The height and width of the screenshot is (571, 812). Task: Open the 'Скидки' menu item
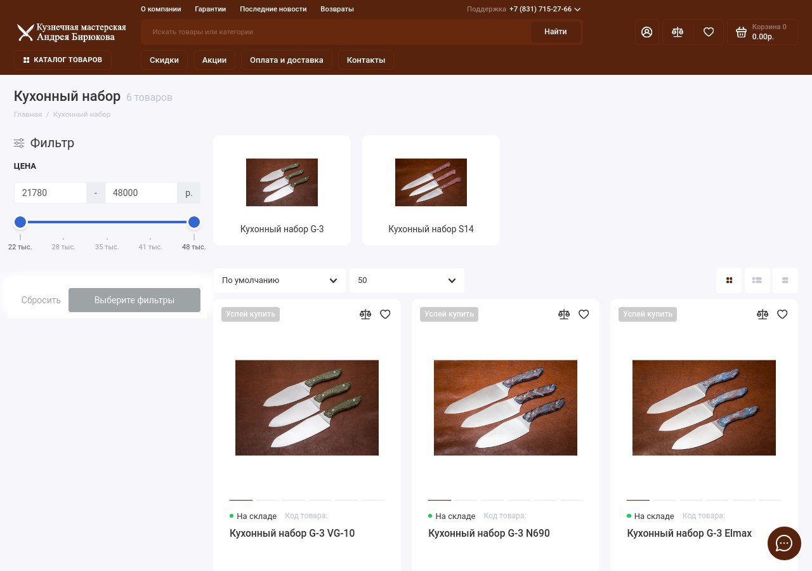coord(164,60)
